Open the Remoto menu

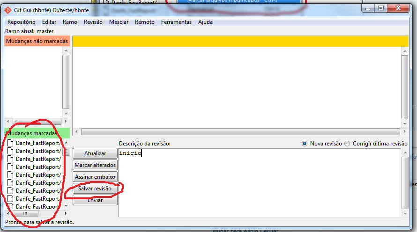pyautogui.click(x=145, y=22)
